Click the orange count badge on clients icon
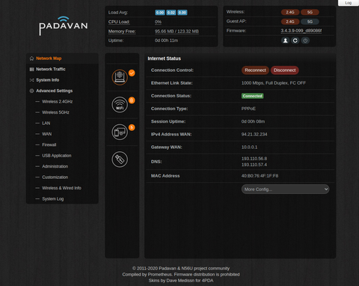 coord(132,127)
